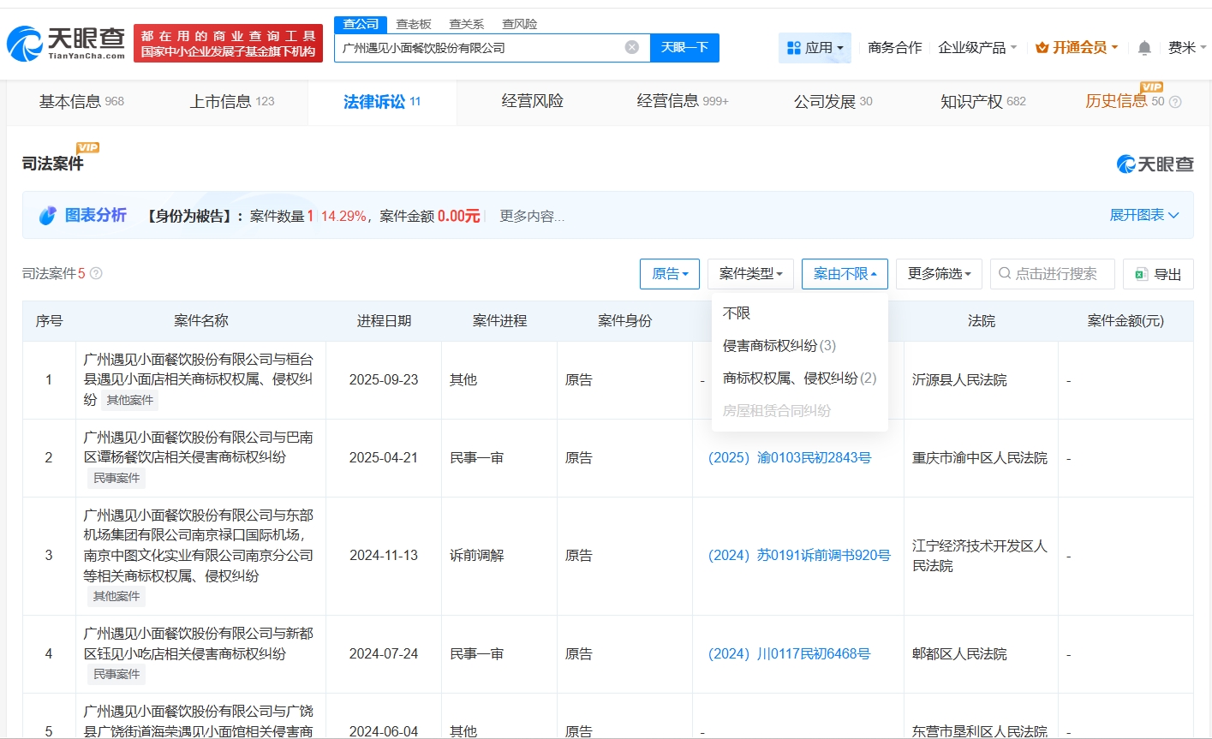This screenshot has height=739, width=1212.
Task: Click the 司法案件 section heading
Action: 53,164
